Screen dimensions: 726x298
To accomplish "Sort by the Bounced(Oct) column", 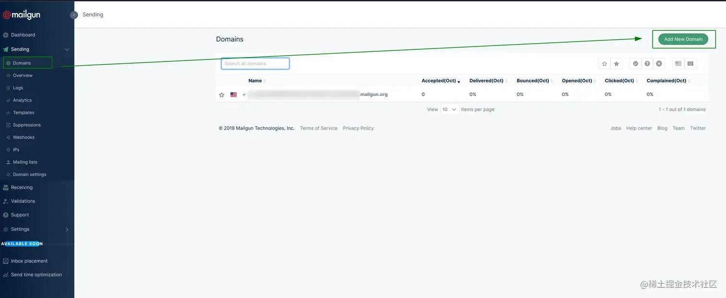I will (x=534, y=81).
